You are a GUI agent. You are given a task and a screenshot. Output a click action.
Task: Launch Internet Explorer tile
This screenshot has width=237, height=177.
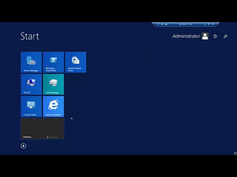[53, 107]
